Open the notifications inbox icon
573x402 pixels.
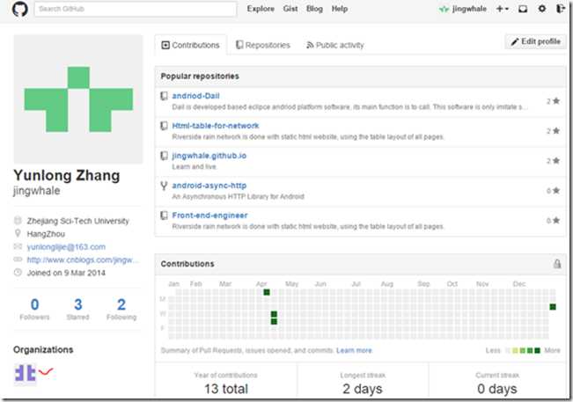point(523,9)
